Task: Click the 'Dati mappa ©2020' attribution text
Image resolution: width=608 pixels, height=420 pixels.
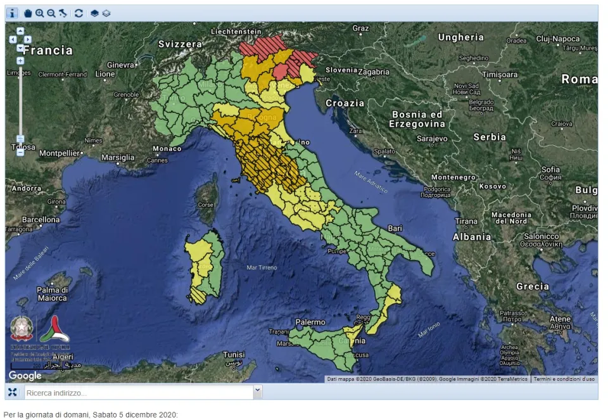Action: [350, 379]
